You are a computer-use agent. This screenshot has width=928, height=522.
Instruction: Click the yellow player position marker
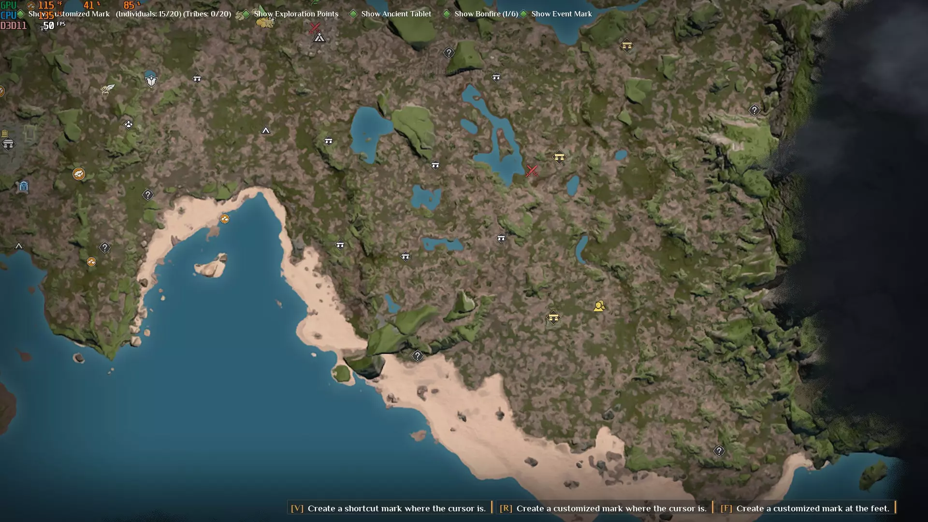click(599, 306)
